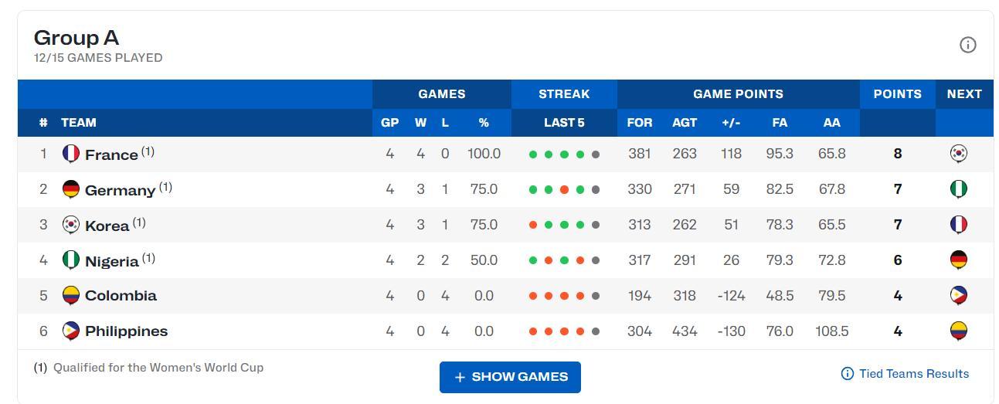Click Nigeria's flag icon in team column

click(x=70, y=260)
